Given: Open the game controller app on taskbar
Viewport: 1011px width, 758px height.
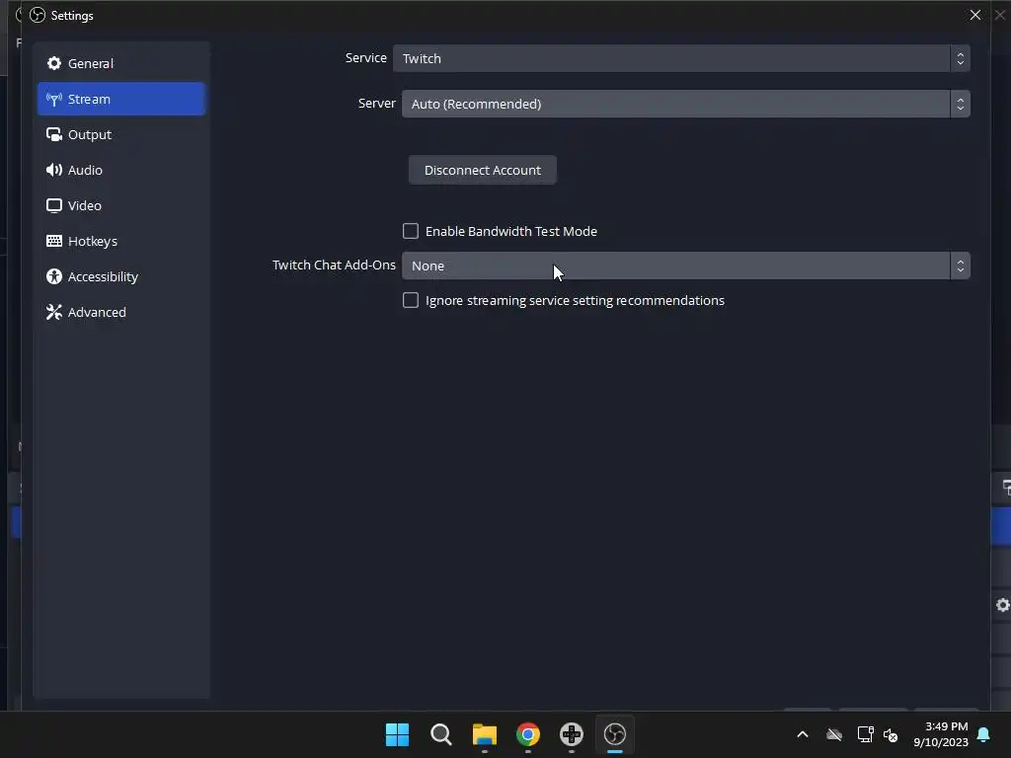Looking at the screenshot, I should click(x=572, y=734).
